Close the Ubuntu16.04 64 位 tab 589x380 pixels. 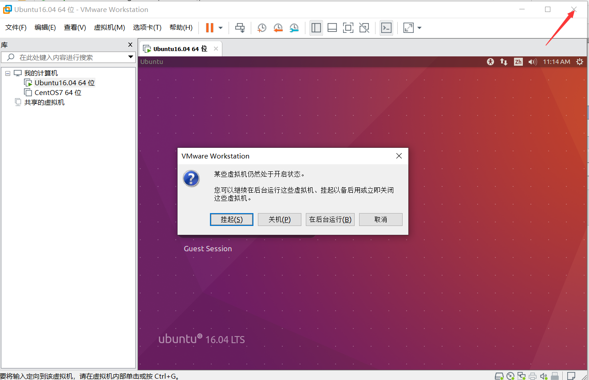click(216, 49)
